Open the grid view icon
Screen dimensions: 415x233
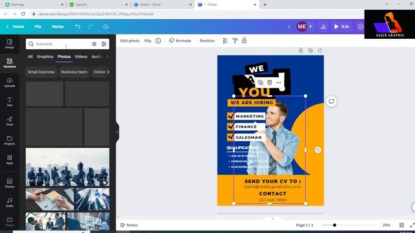click(401, 225)
